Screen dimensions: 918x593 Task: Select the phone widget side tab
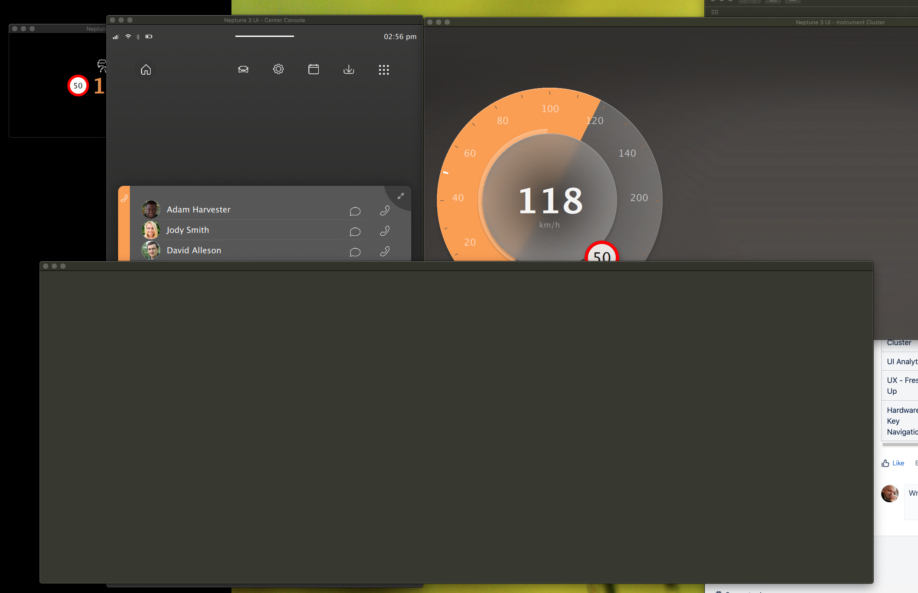click(124, 198)
